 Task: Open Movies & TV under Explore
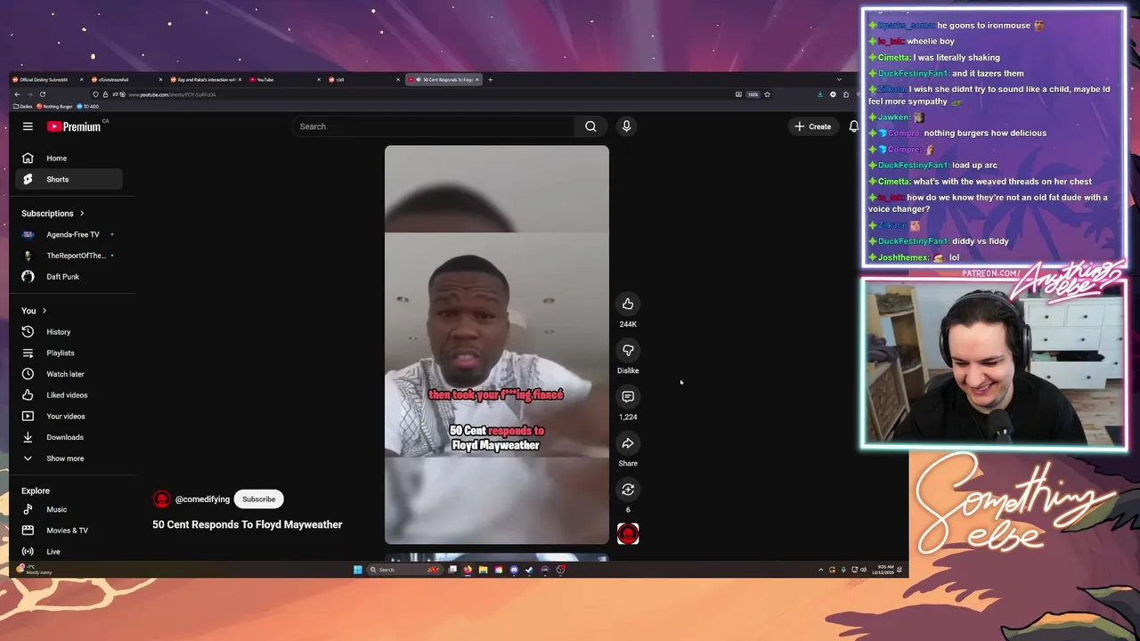[x=69, y=531]
